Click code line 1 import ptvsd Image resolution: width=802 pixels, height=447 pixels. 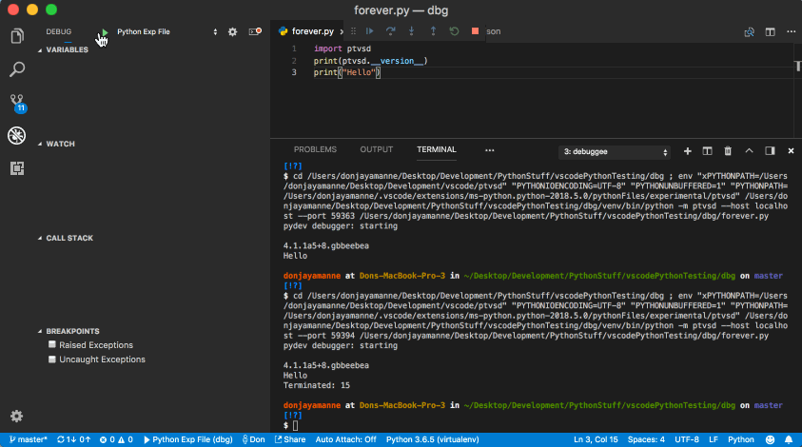coord(342,49)
